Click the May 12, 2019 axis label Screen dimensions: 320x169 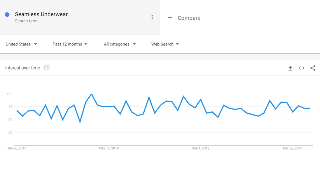[109, 148]
